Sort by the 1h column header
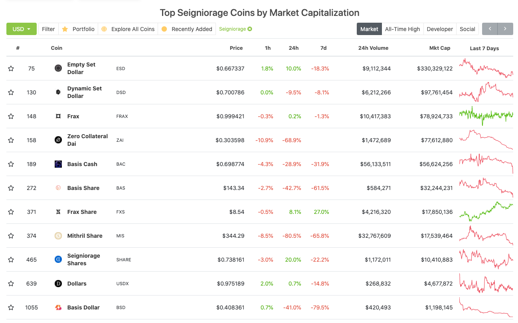 coord(268,48)
